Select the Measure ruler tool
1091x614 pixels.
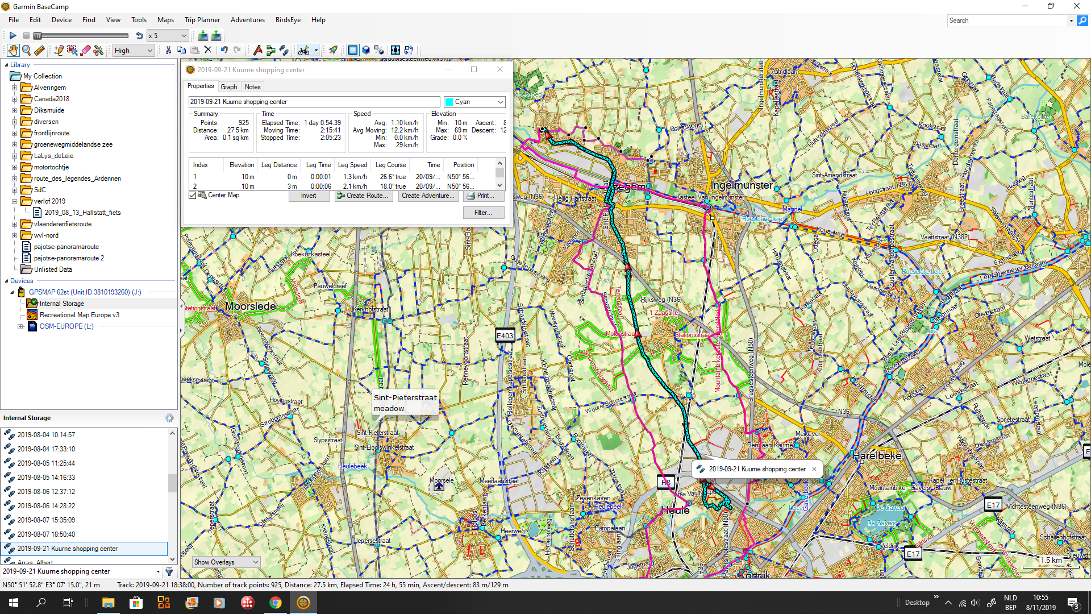(39, 50)
